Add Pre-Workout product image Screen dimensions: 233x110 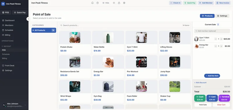141,62
